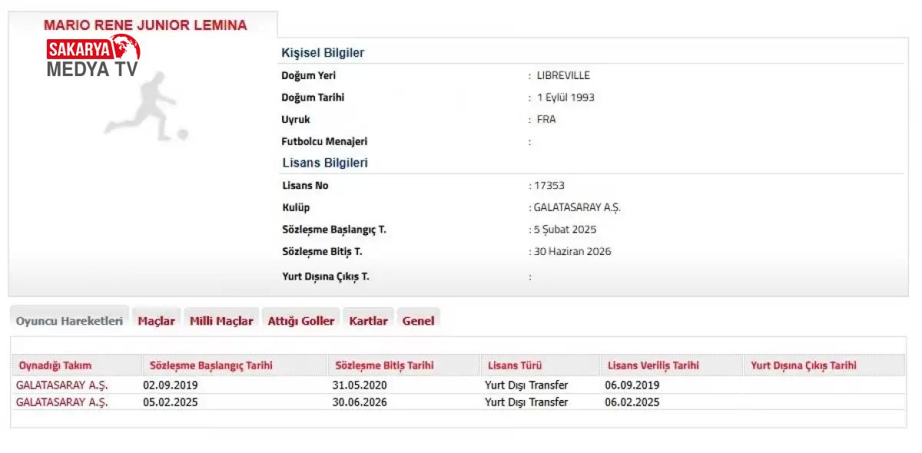Click the Lisans Veriliş Tarihi column header
The image size is (922, 453).
pyautogui.click(x=653, y=365)
